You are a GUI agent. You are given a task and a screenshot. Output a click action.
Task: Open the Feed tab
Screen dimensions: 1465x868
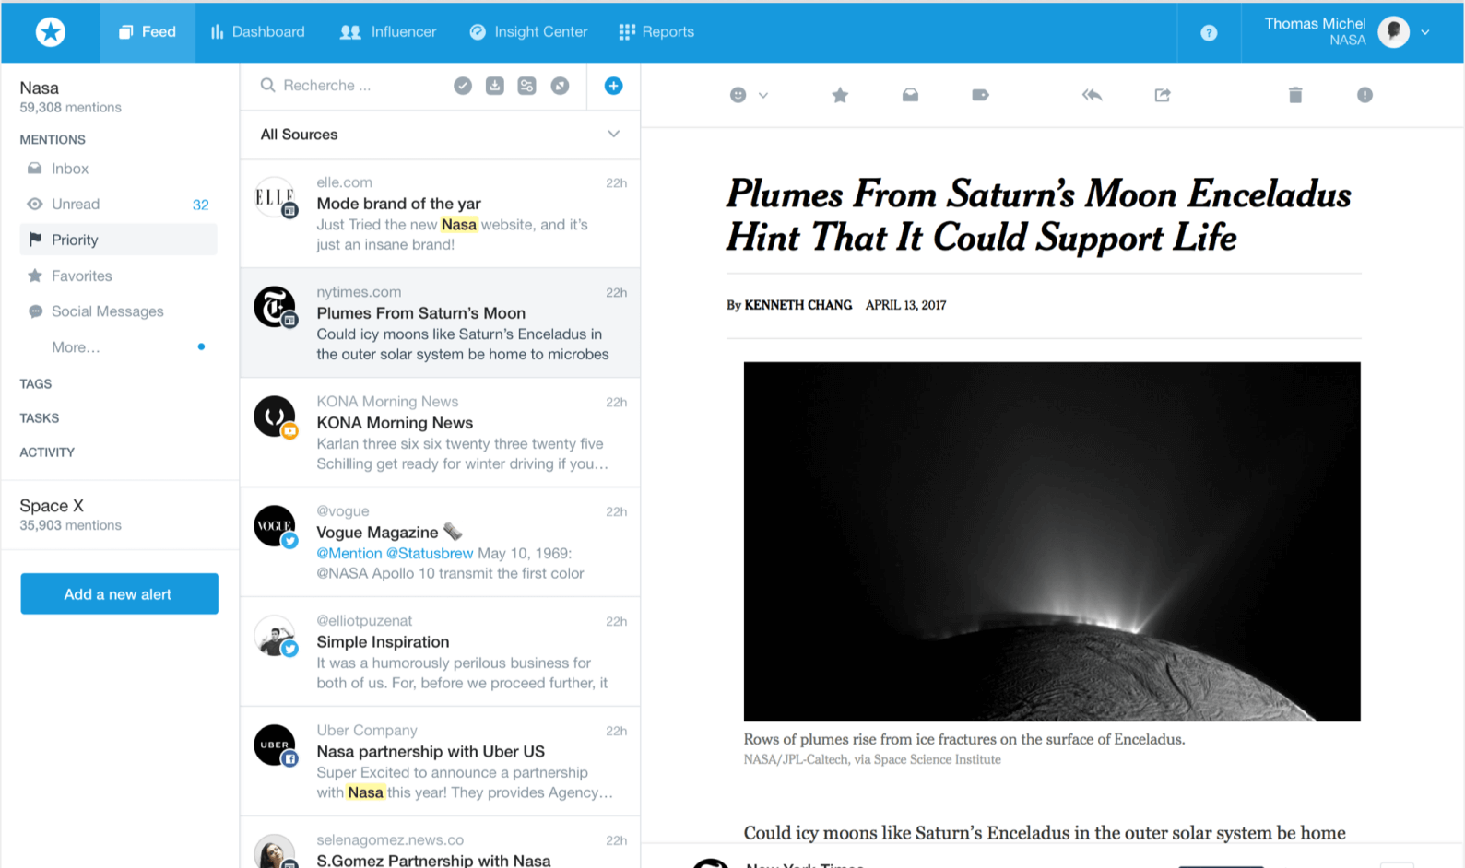pyautogui.click(x=148, y=32)
